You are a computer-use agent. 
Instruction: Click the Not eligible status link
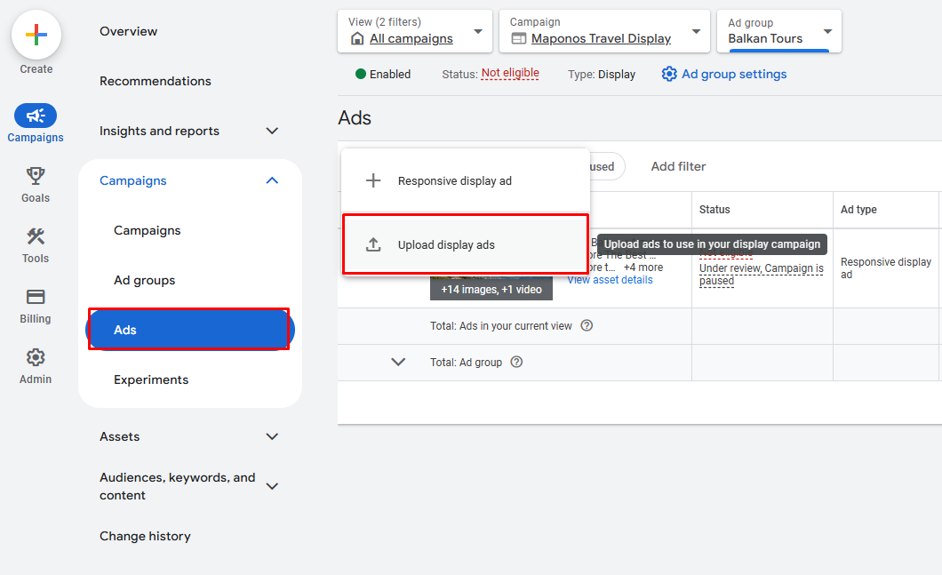[510, 73]
